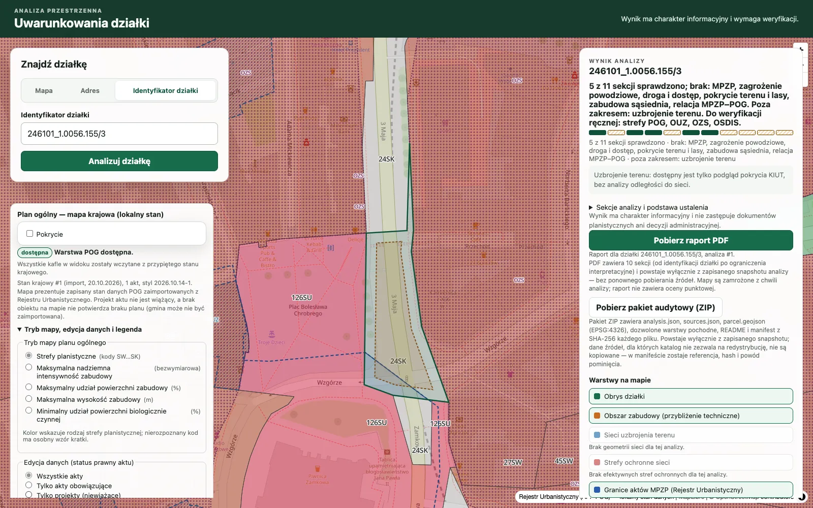
Task: Enable the Pokrycie checkbox
Action: click(30, 234)
